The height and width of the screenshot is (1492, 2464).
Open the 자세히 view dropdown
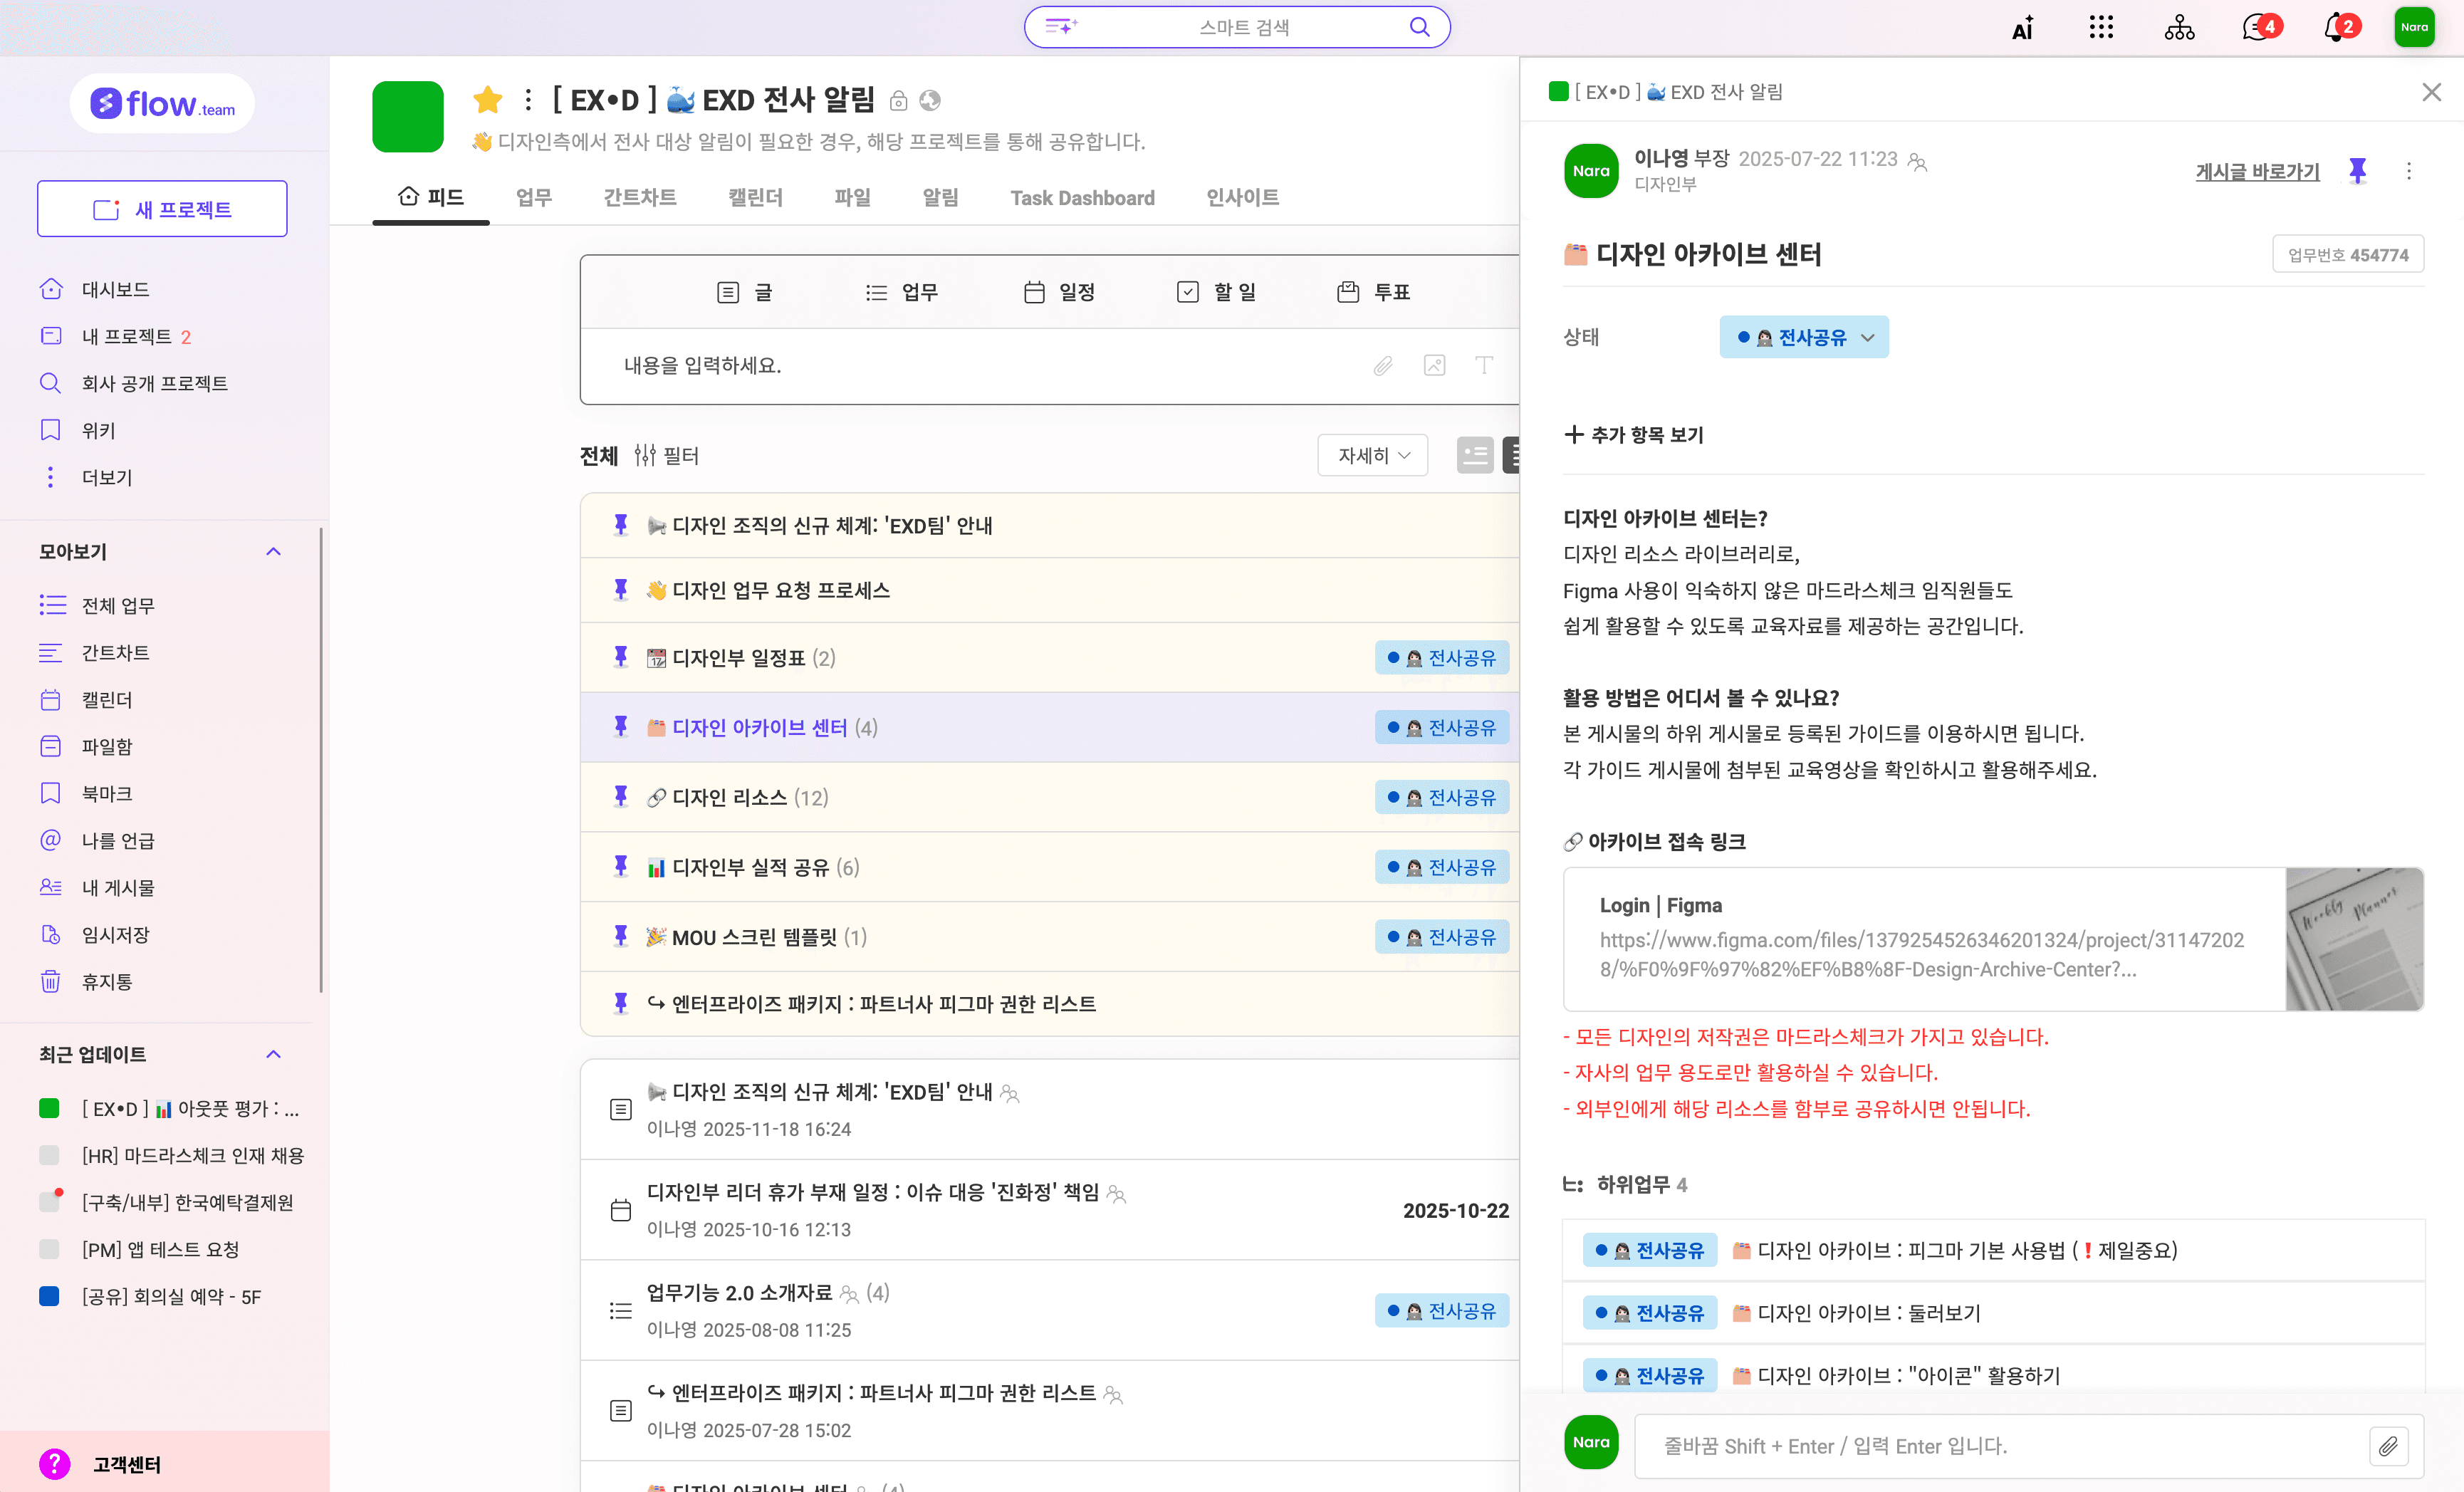tap(1372, 456)
